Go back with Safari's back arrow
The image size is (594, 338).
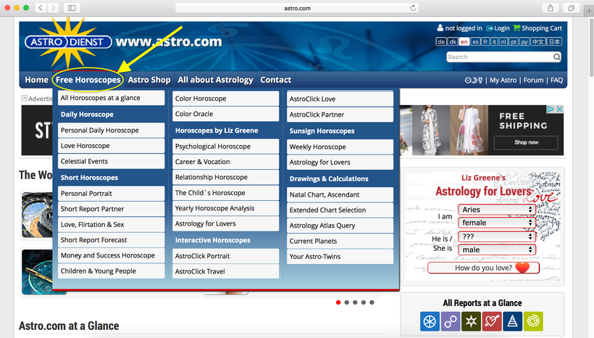tap(41, 7)
